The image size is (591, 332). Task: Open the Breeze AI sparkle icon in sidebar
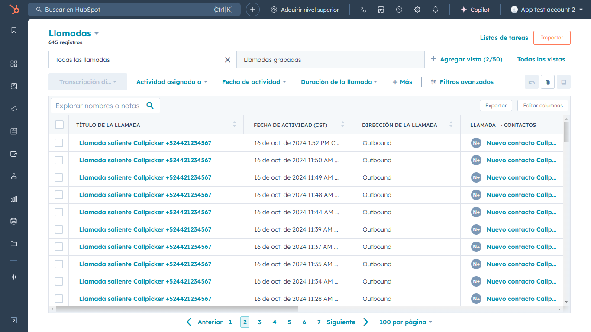click(14, 277)
